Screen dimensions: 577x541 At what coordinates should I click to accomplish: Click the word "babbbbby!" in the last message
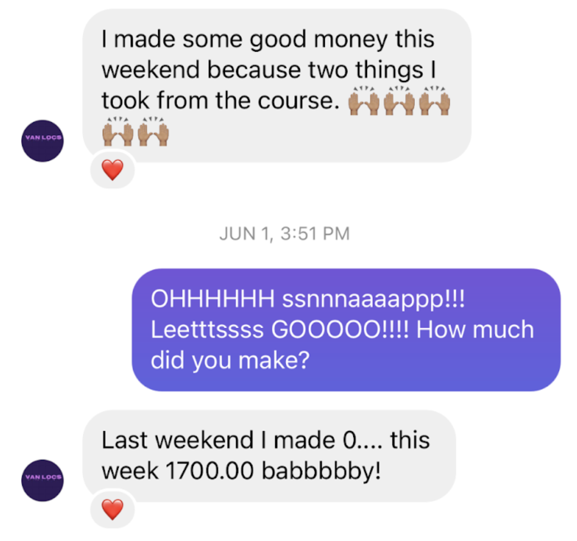(x=321, y=471)
